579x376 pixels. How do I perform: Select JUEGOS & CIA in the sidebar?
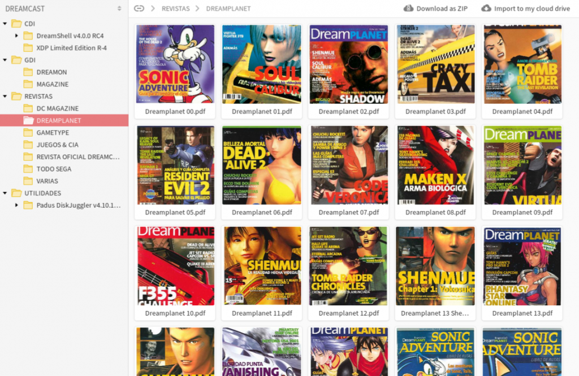[58, 145]
